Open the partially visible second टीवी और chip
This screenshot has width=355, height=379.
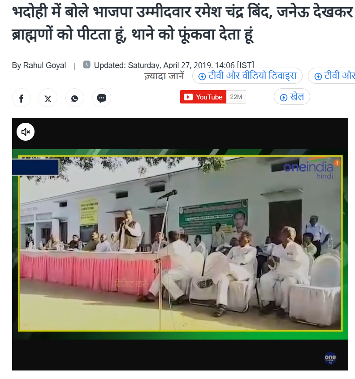point(332,76)
